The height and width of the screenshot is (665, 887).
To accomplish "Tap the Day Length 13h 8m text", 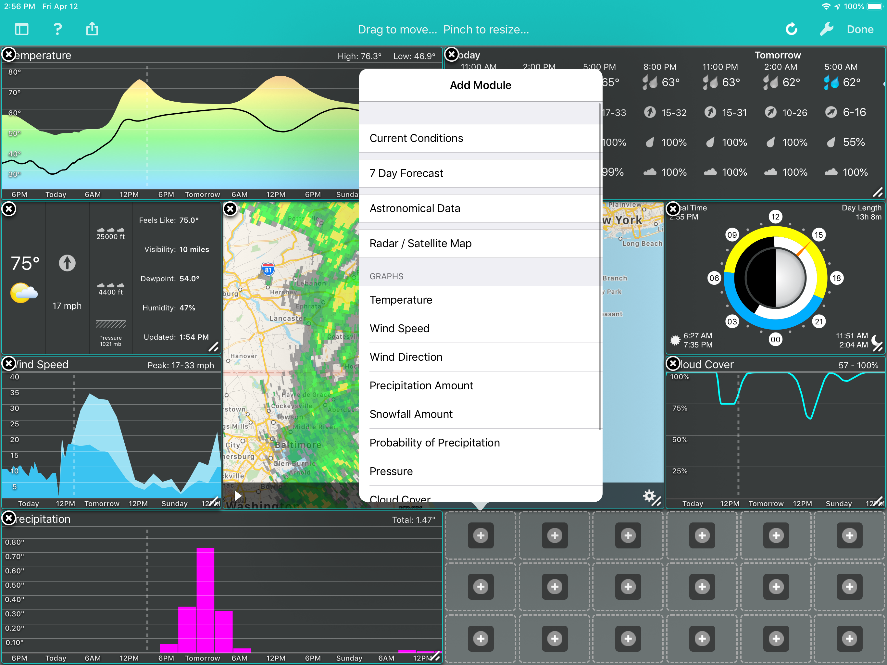I will click(861, 212).
